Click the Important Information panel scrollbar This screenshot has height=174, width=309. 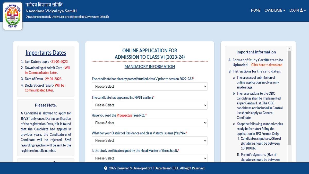[290, 98]
